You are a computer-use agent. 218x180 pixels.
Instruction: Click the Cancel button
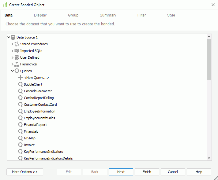pos(173,172)
